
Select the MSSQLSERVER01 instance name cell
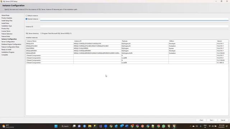pyautogui.click(x=50, y=51)
